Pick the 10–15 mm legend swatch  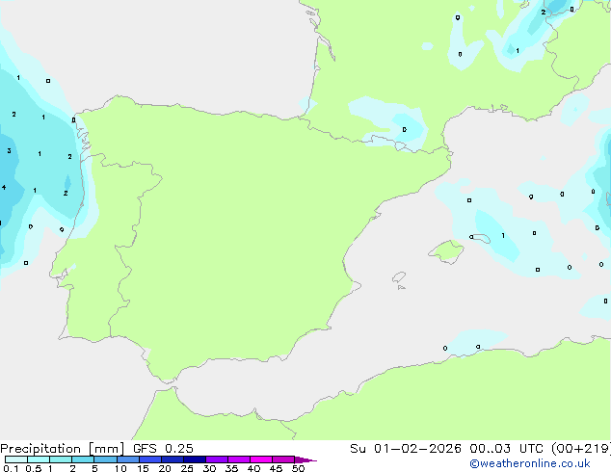128,459
